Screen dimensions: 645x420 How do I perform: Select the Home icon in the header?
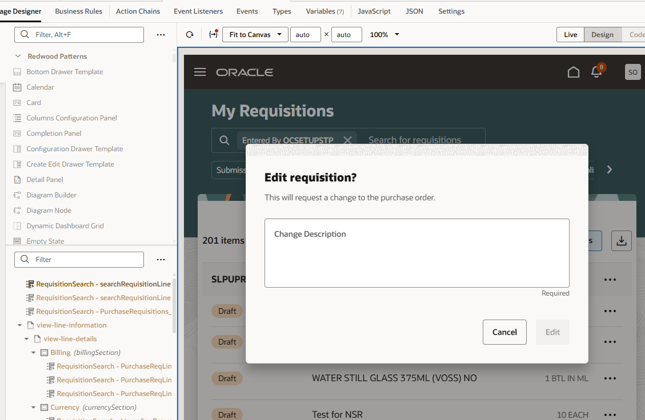pos(574,72)
